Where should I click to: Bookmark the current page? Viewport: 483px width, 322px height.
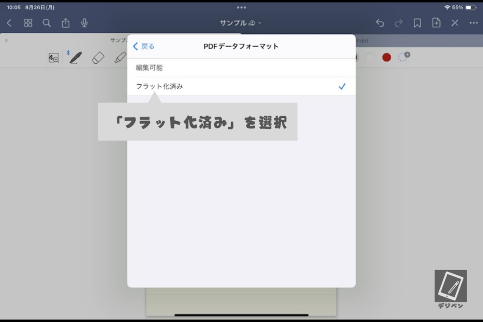[417, 23]
